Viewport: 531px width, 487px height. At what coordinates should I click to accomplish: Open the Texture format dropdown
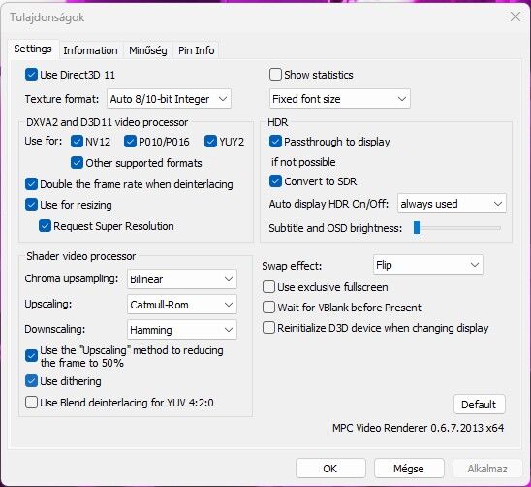pos(169,99)
